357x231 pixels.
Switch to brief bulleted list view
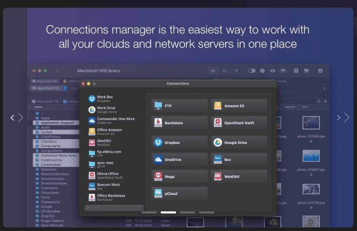click(x=225, y=71)
